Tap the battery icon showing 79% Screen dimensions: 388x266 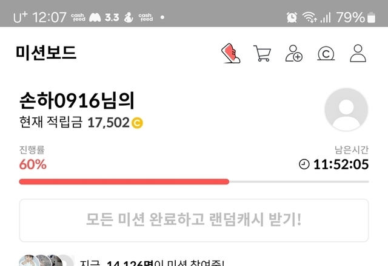pyautogui.click(x=371, y=18)
